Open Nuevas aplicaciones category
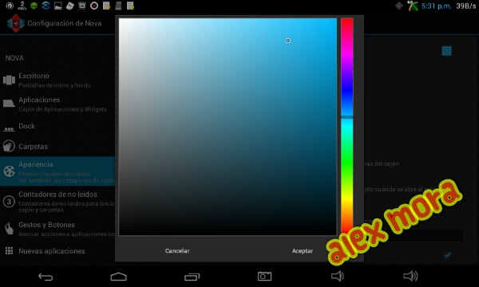 click(57, 251)
